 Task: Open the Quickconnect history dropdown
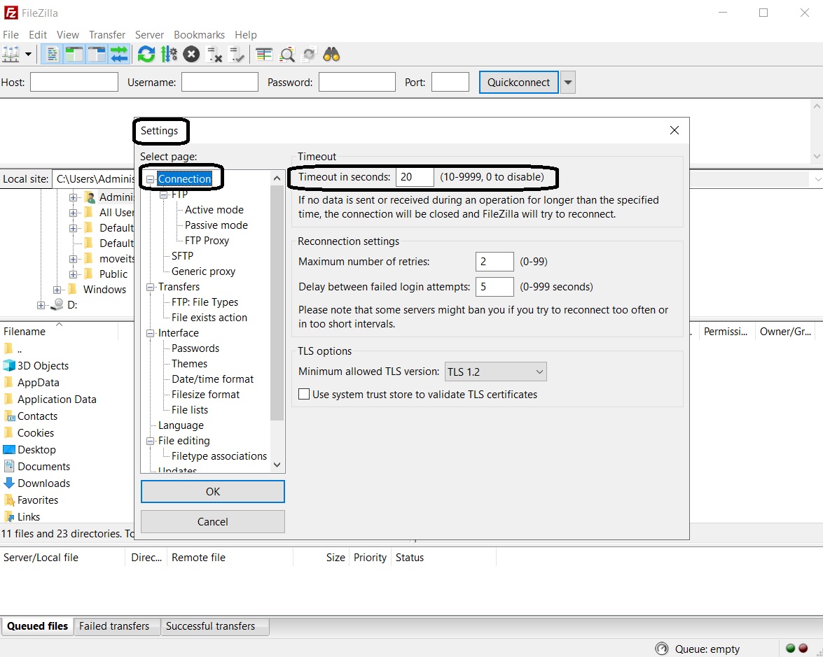(567, 82)
